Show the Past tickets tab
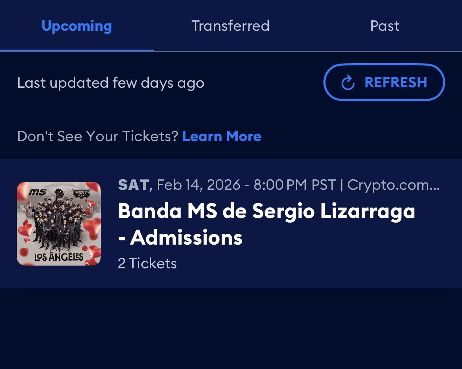This screenshot has height=369, width=462. [x=385, y=26]
